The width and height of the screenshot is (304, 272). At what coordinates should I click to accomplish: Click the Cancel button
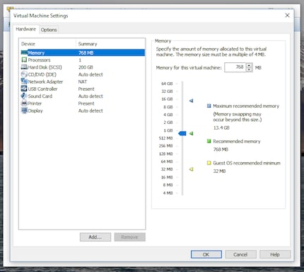240,254
